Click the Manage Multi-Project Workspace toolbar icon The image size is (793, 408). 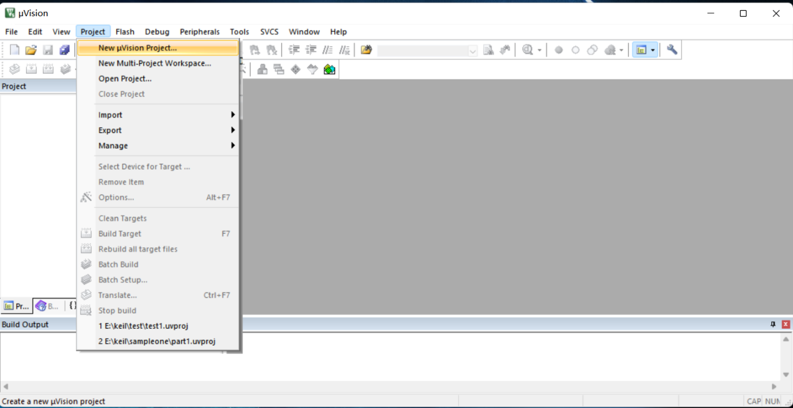coord(279,69)
